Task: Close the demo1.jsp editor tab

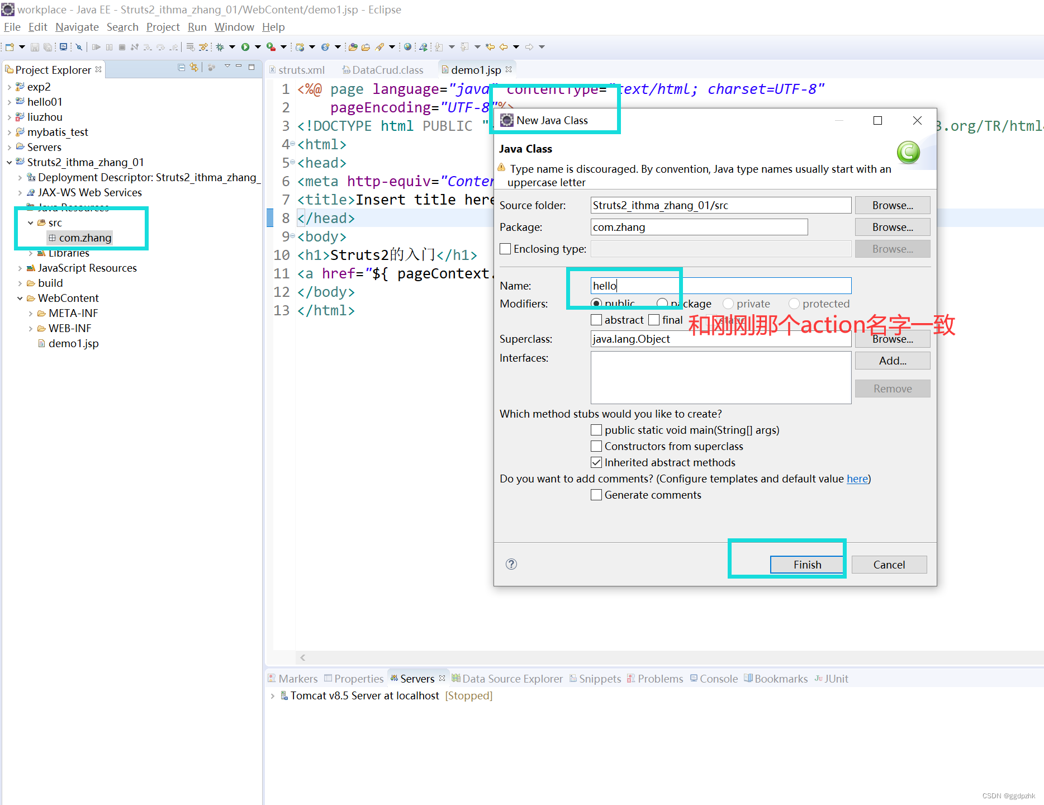Action: pyautogui.click(x=509, y=69)
